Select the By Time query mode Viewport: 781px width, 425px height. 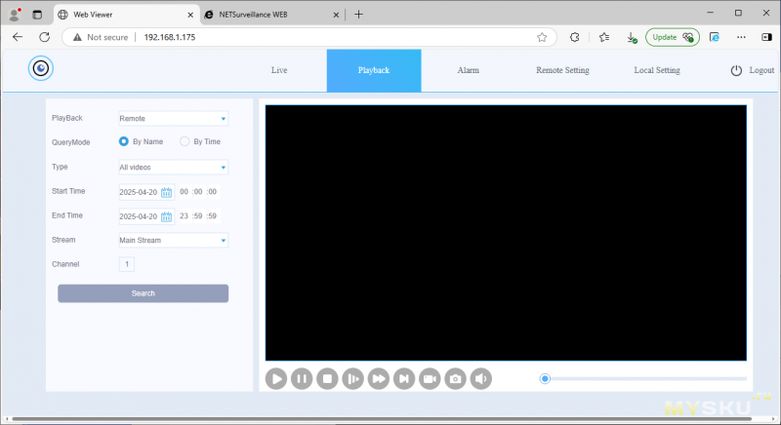click(x=185, y=141)
